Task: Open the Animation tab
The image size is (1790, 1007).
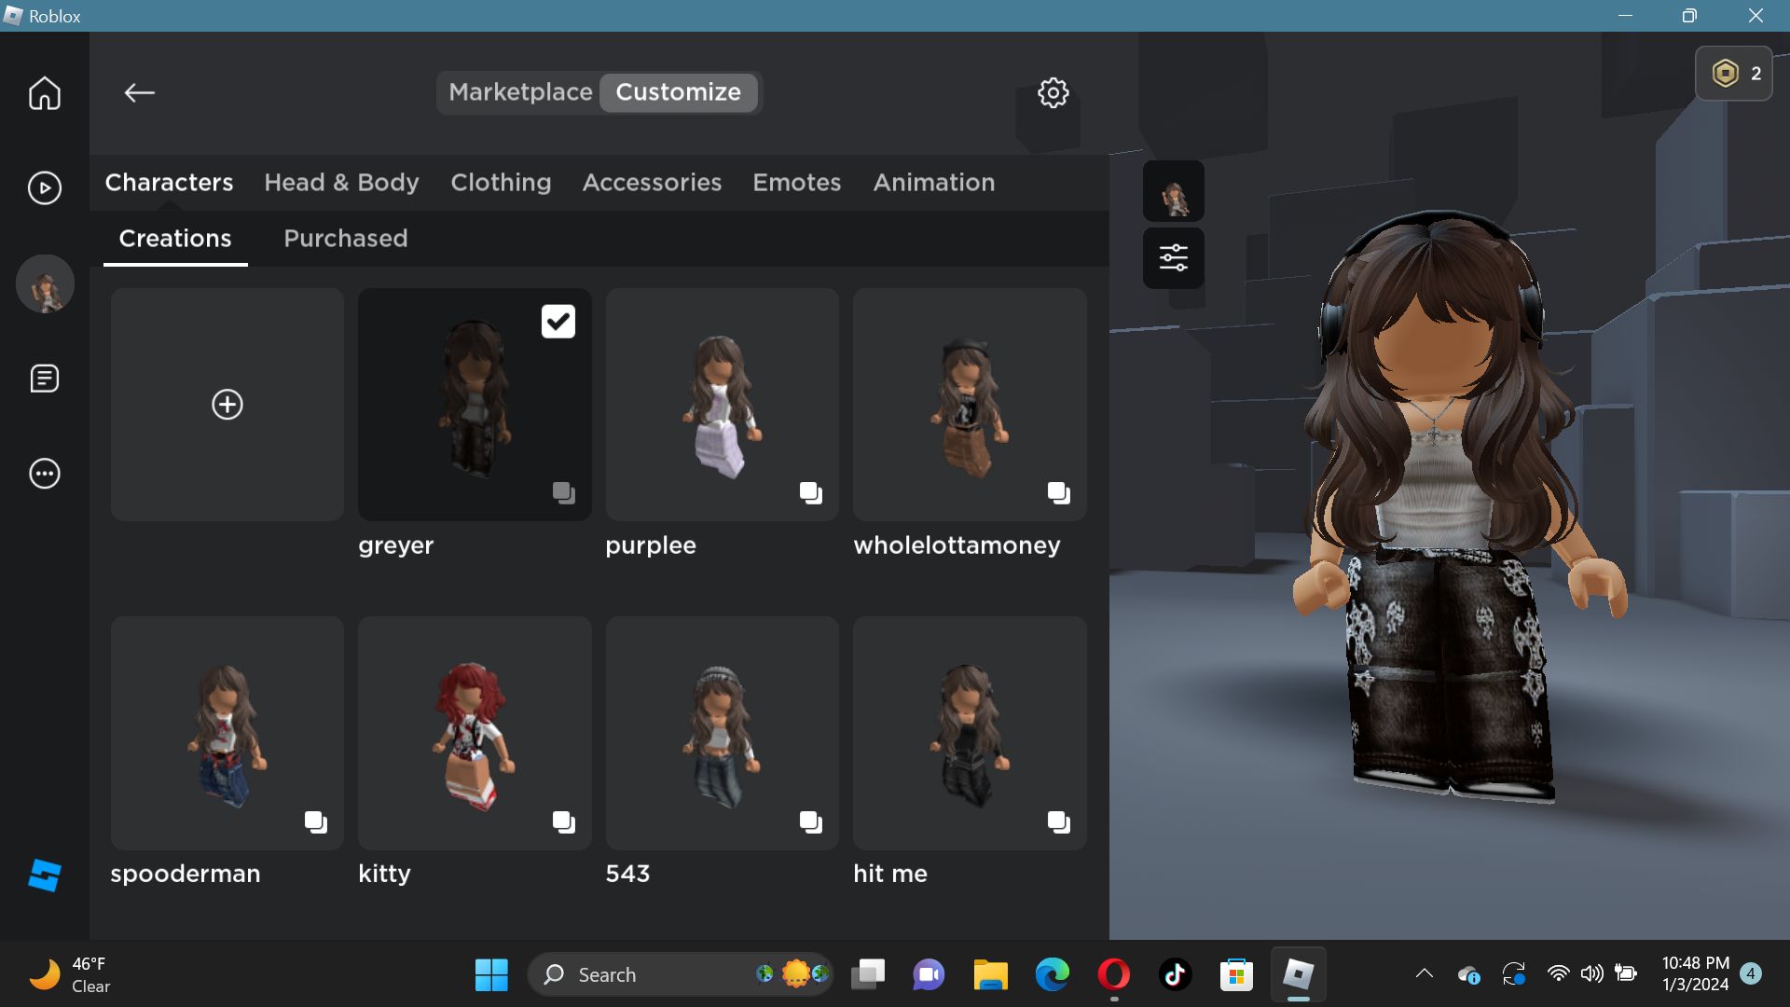Action: [x=934, y=182]
